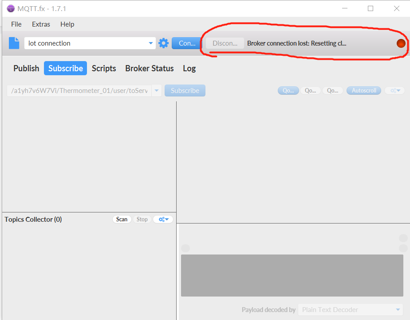Open connection settings with the blue gear icon

pyautogui.click(x=163, y=43)
